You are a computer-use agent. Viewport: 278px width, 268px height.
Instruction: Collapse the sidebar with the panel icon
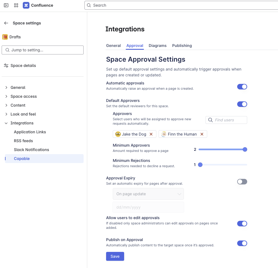[6, 5]
